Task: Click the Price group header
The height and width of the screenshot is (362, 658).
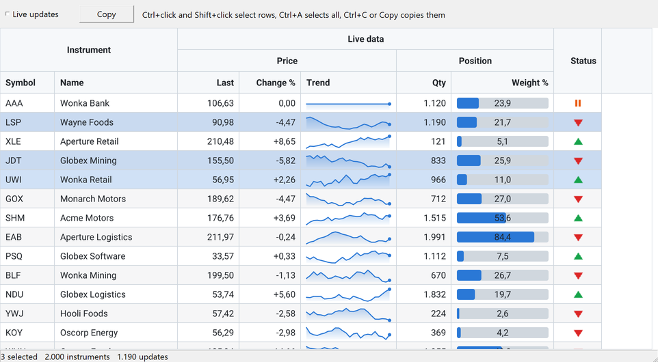Action: [287, 61]
